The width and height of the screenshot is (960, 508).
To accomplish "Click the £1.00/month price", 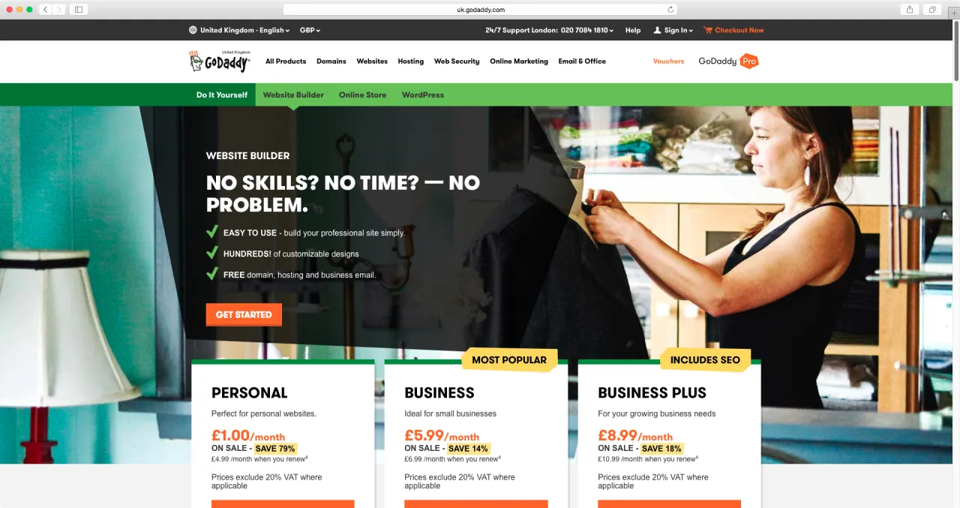I will pyautogui.click(x=248, y=435).
